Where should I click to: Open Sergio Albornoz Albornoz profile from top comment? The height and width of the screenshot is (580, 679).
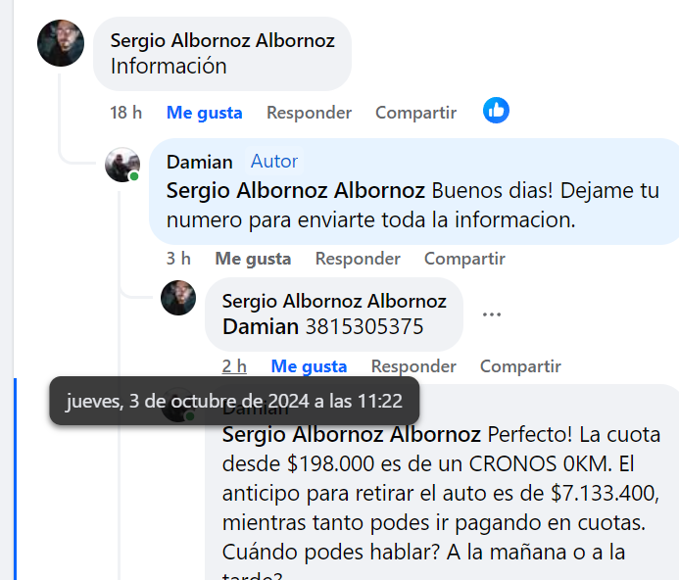[x=222, y=40]
